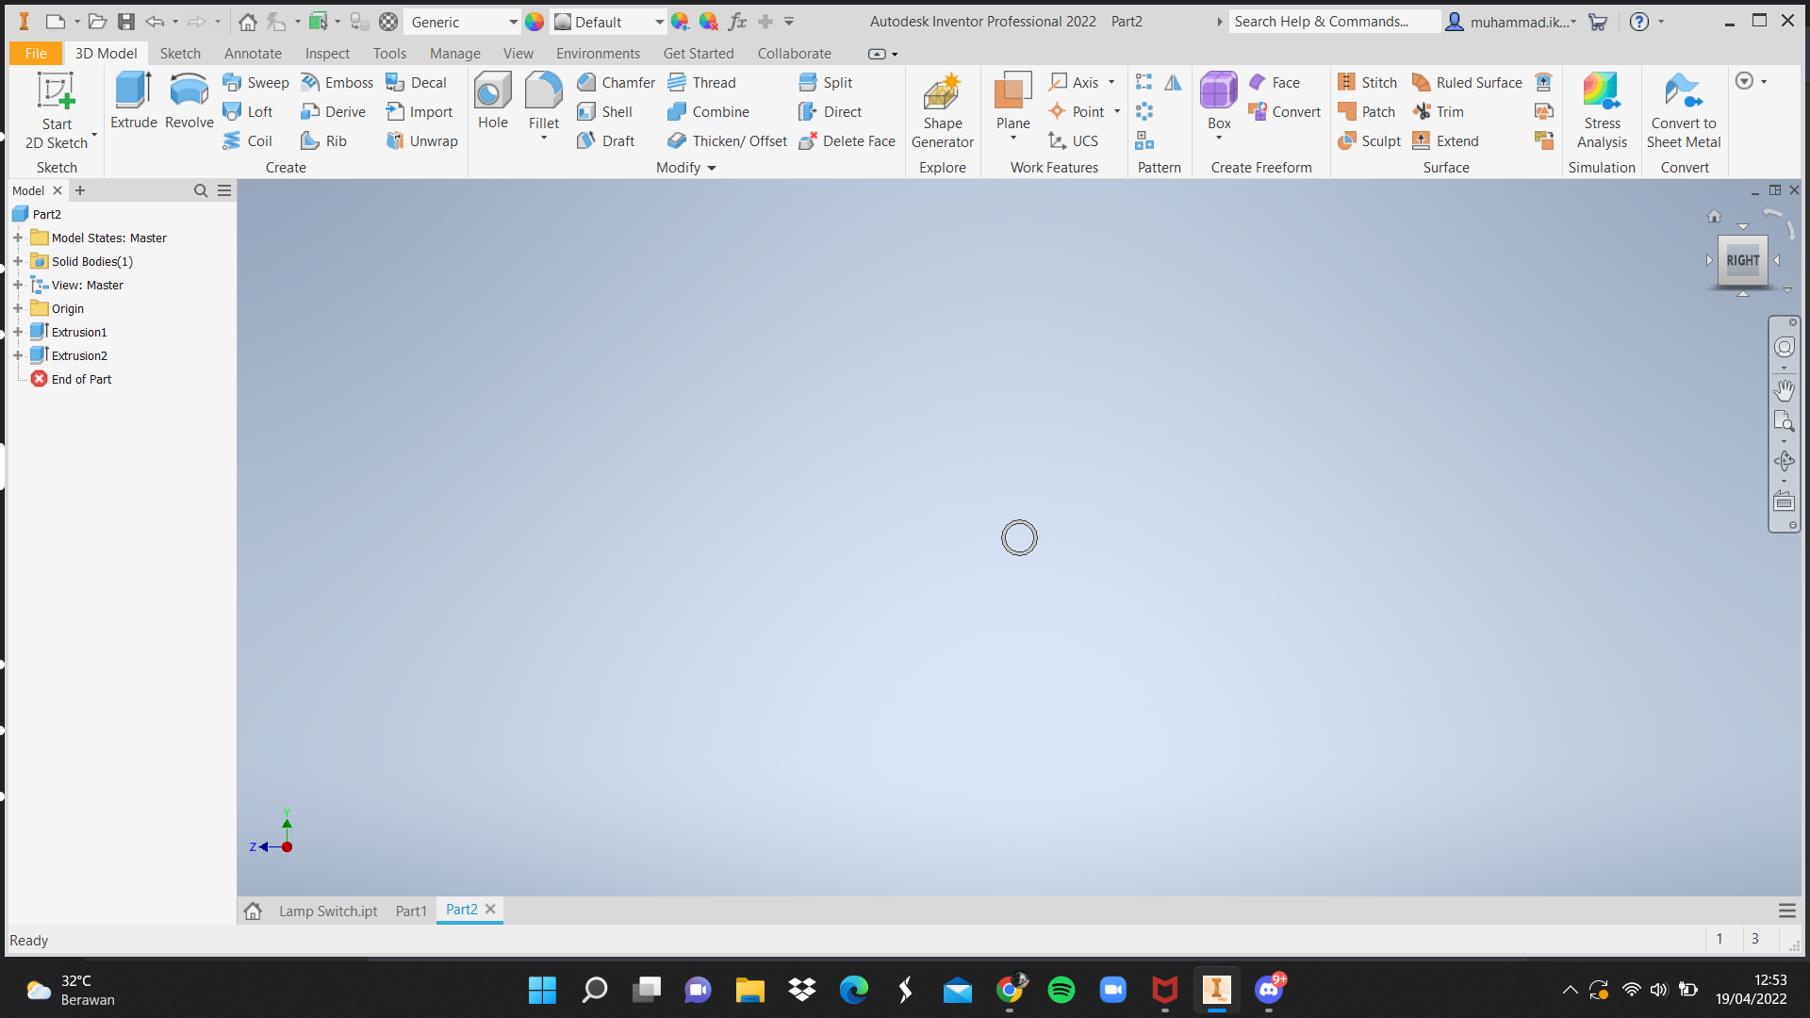The image size is (1810, 1018).
Task: Click the RIGHT face of the ViewCube
Action: pos(1742,260)
